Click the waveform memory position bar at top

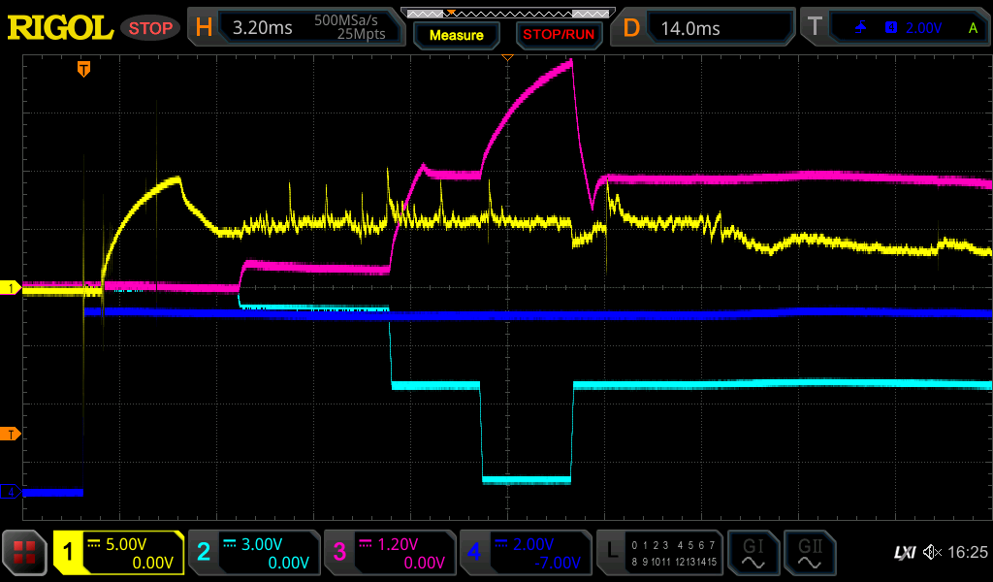pos(507,13)
